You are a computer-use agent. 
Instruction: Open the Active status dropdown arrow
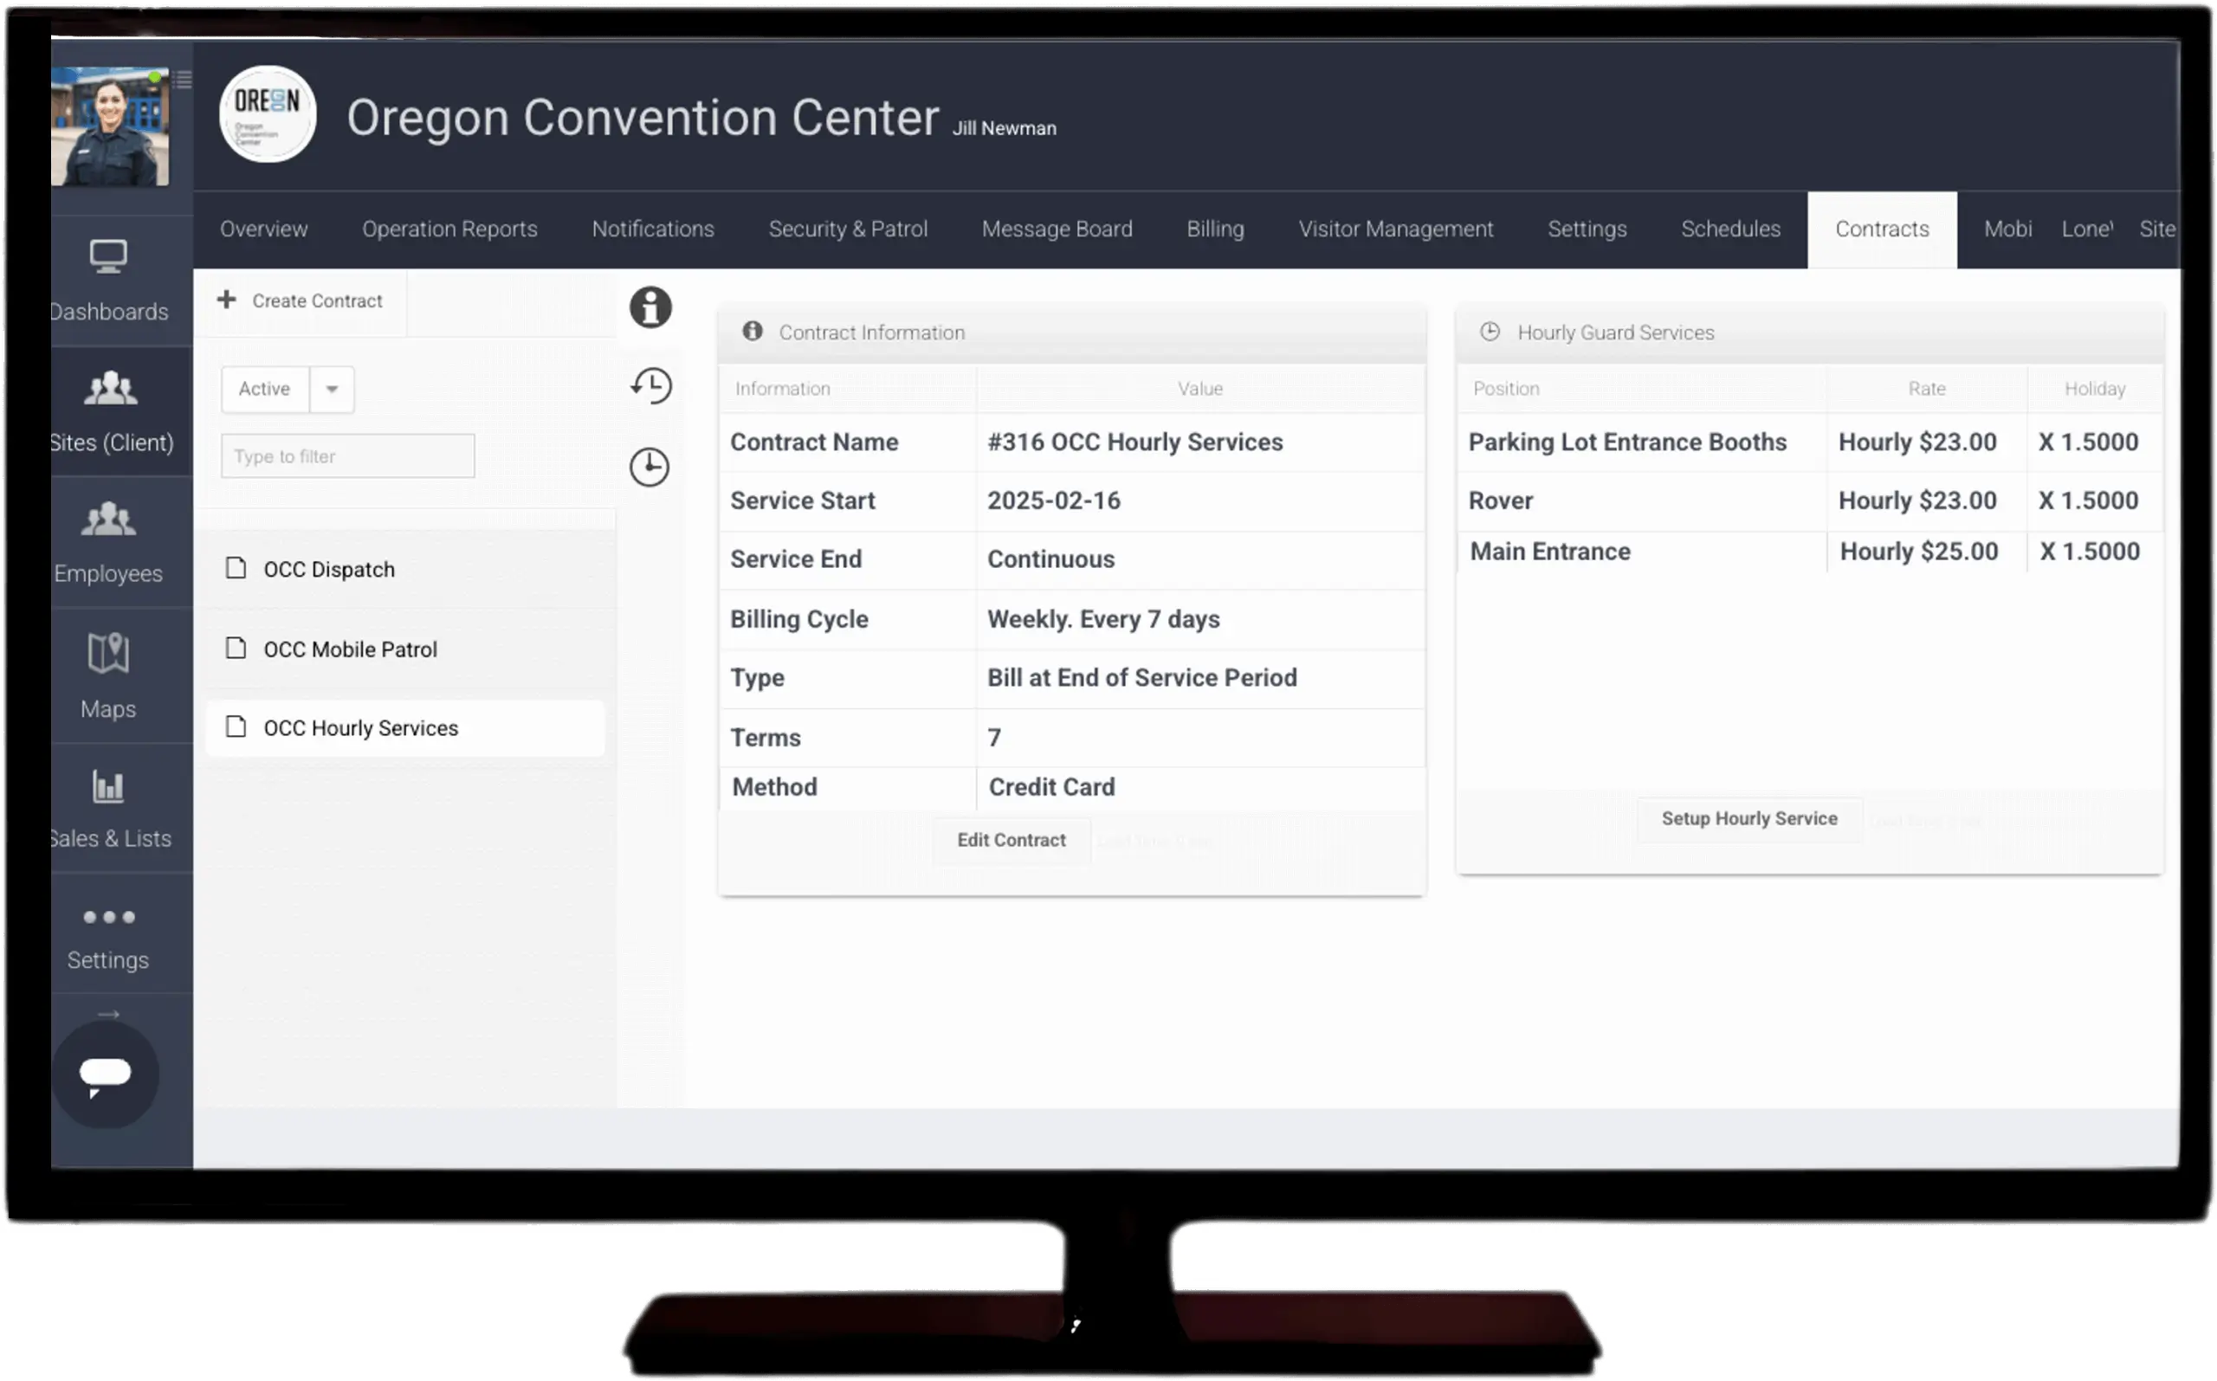click(x=332, y=389)
